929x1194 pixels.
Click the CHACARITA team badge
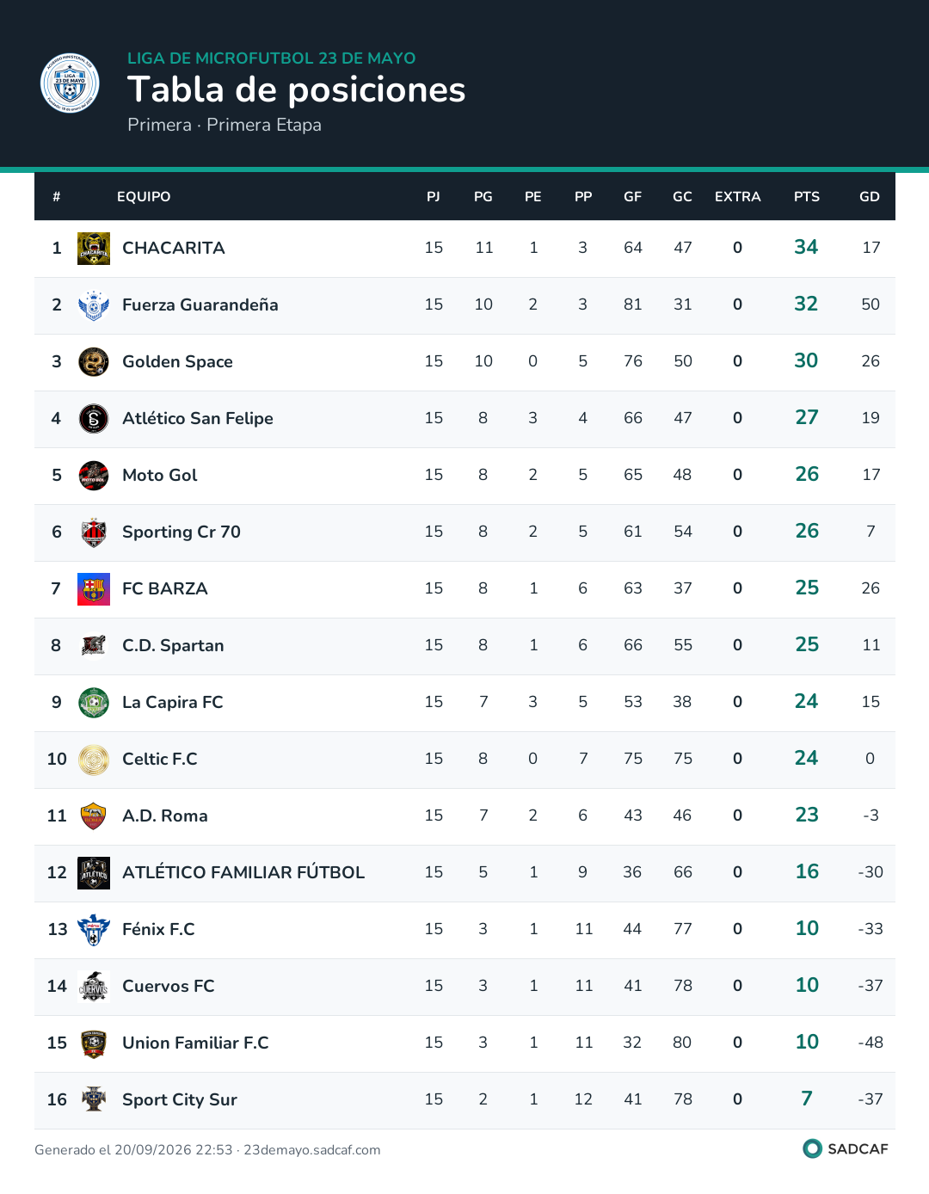tap(94, 249)
